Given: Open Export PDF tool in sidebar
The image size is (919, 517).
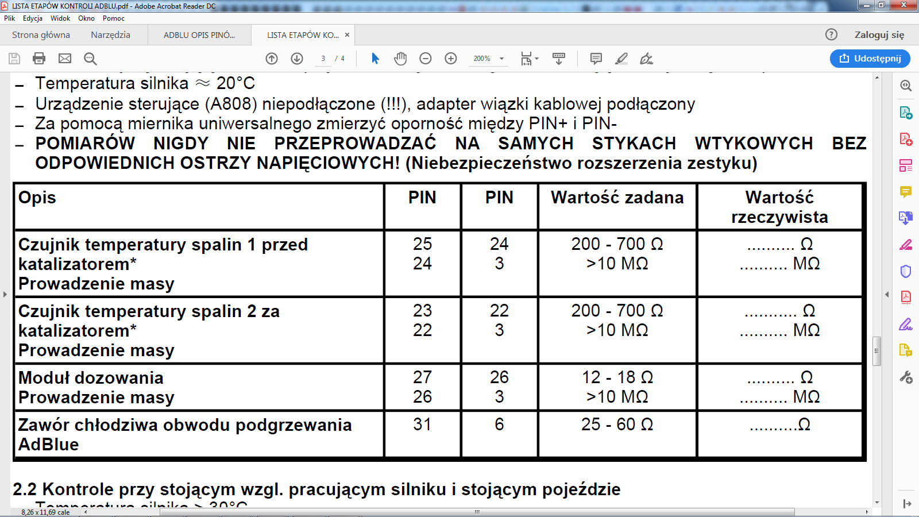Looking at the screenshot, I should point(906,113).
